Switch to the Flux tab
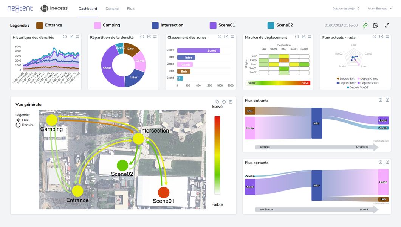 click(x=131, y=9)
